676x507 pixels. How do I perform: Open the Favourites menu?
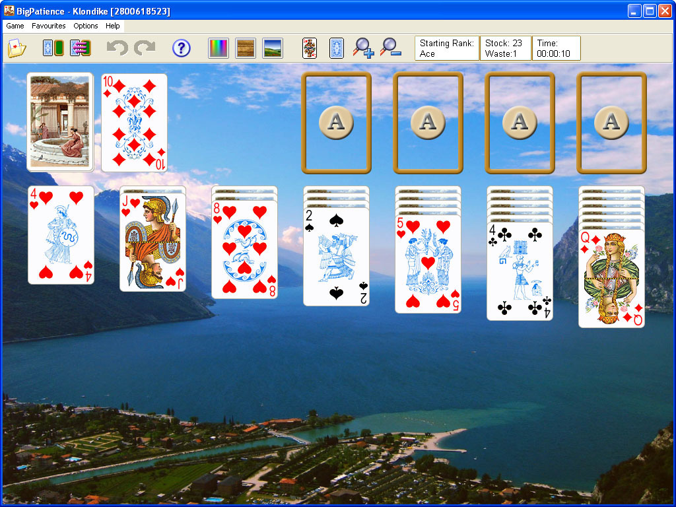(x=49, y=26)
